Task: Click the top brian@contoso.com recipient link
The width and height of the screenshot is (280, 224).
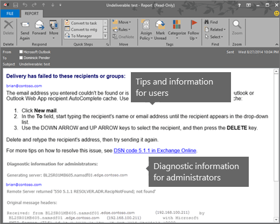Action: pyautogui.click(x=24, y=86)
